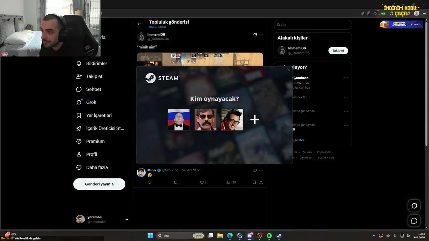Image resolution: width=429 pixels, height=241 pixels.
Task: Open the Windows Start menu
Action: point(150,236)
